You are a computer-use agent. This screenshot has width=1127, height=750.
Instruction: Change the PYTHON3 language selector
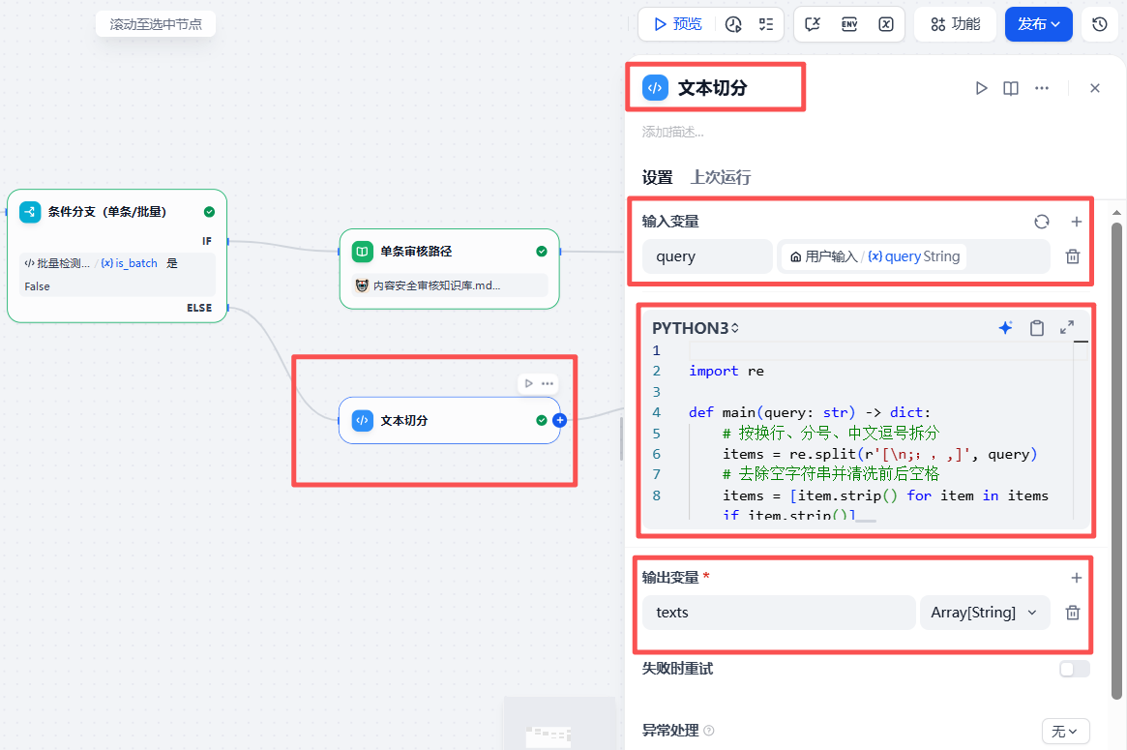pos(696,328)
